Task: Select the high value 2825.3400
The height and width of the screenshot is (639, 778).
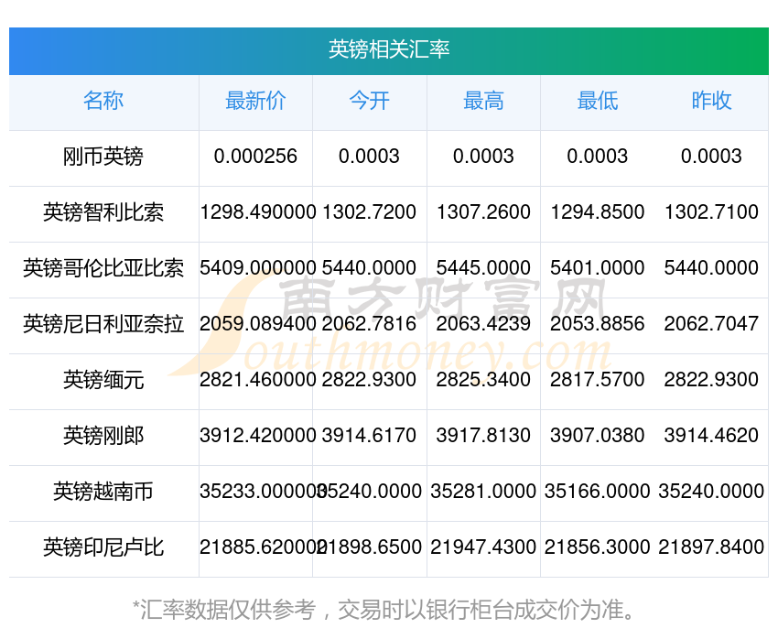Action: click(x=484, y=380)
